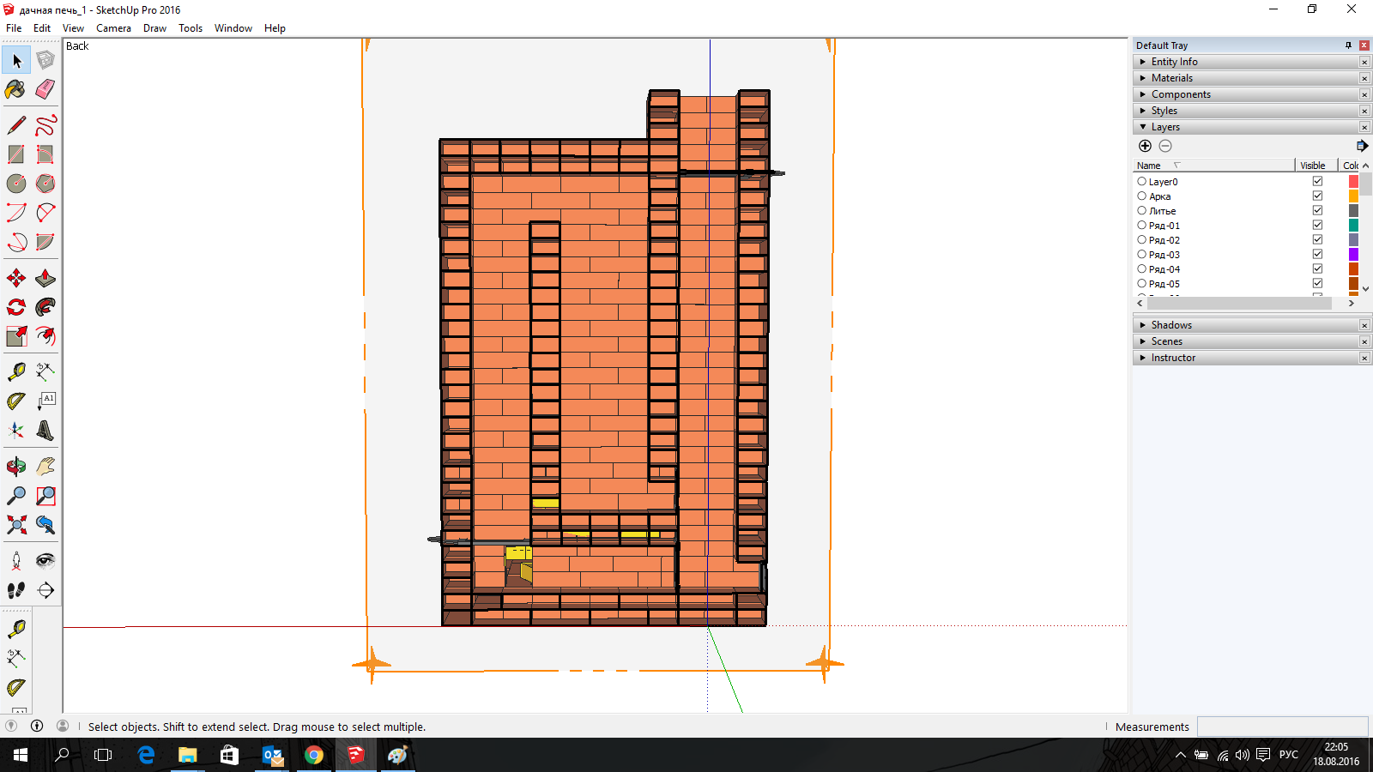
Task: Select the Paint Bucket tool
Action: pyautogui.click(x=15, y=89)
